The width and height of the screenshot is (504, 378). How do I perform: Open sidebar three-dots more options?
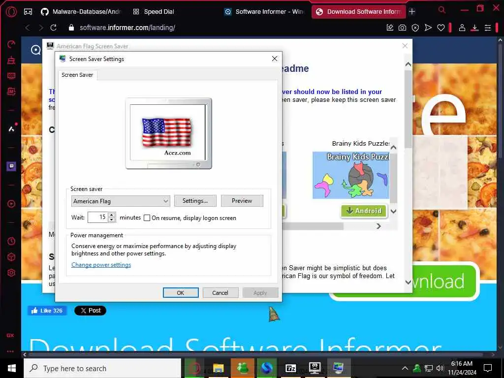10,351
